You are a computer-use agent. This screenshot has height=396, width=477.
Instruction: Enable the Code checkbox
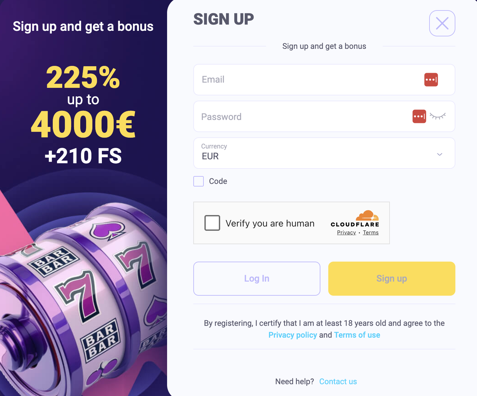point(199,181)
